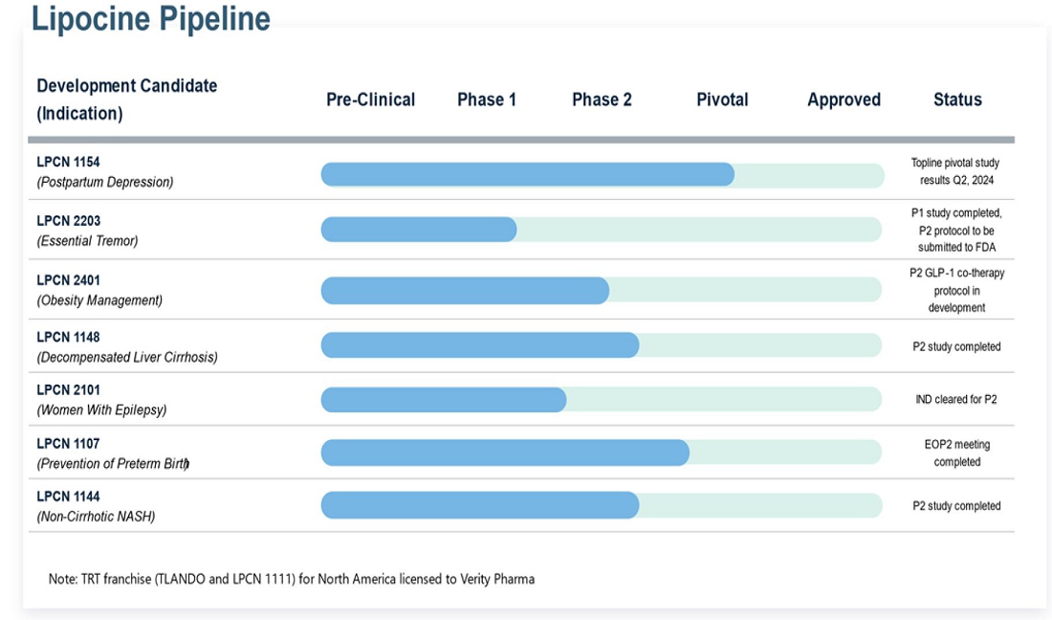Select the LPCN 2401 candidate name
The width and height of the screenshot is (1052, 620).
click(68, 280)
